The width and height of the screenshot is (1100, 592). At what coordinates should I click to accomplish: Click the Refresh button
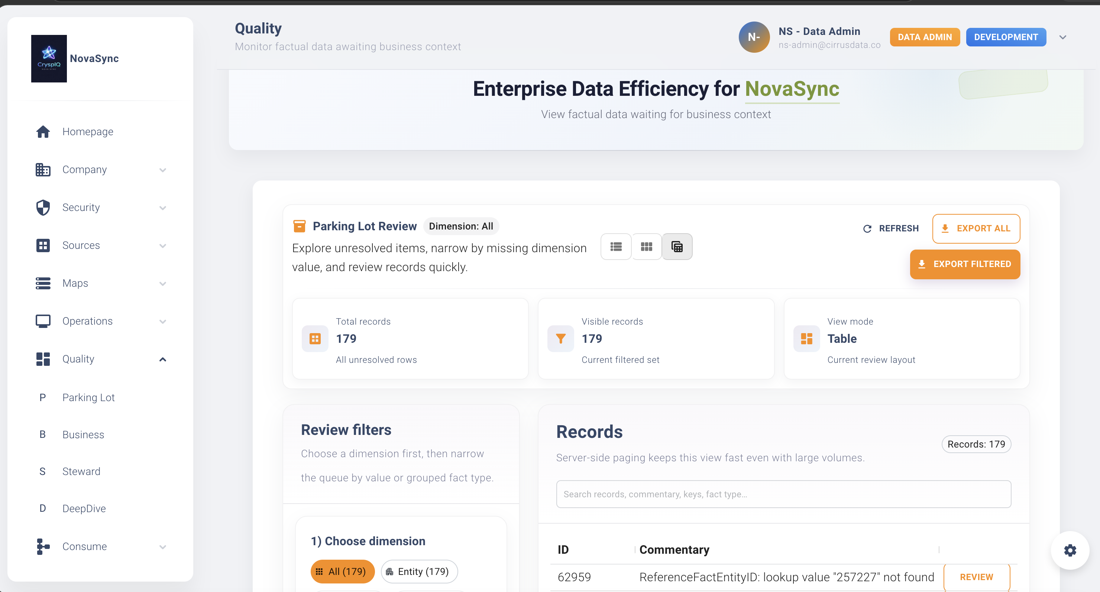pos(891,229)
